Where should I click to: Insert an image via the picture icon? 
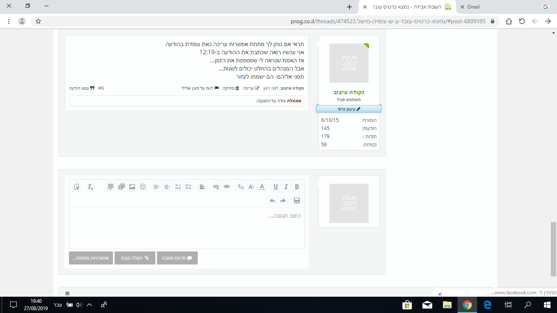point(132,187)
